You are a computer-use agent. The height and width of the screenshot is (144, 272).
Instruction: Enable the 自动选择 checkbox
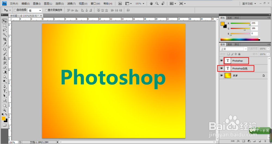15,10
